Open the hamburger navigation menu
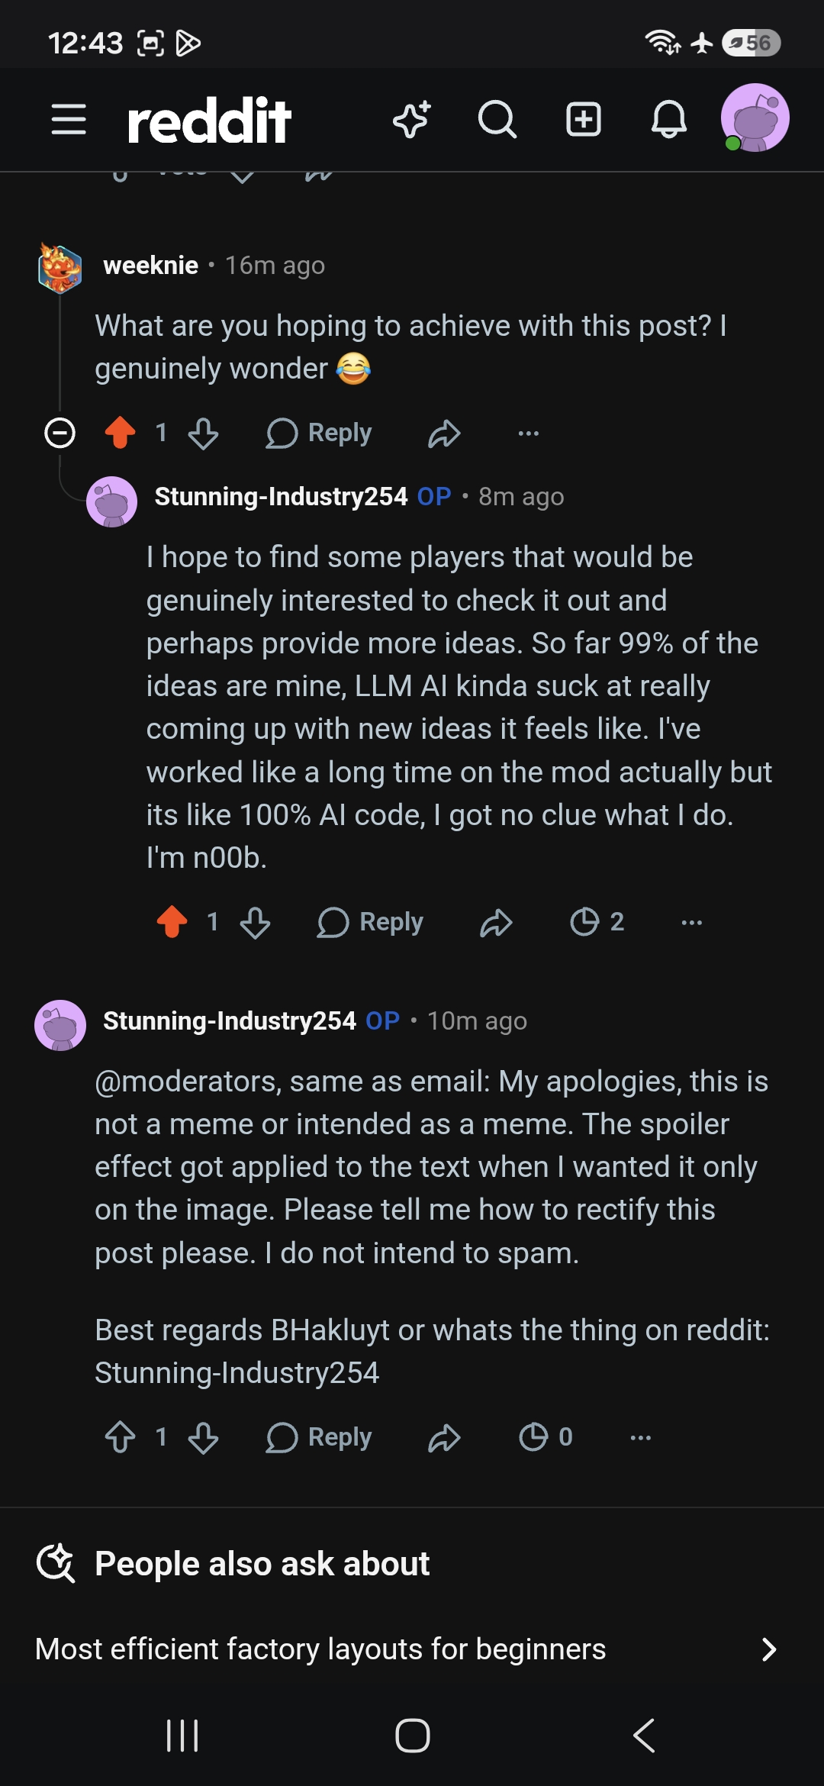Image resolution: width=824 pixels, height=1786 pixels. [69, 120]
